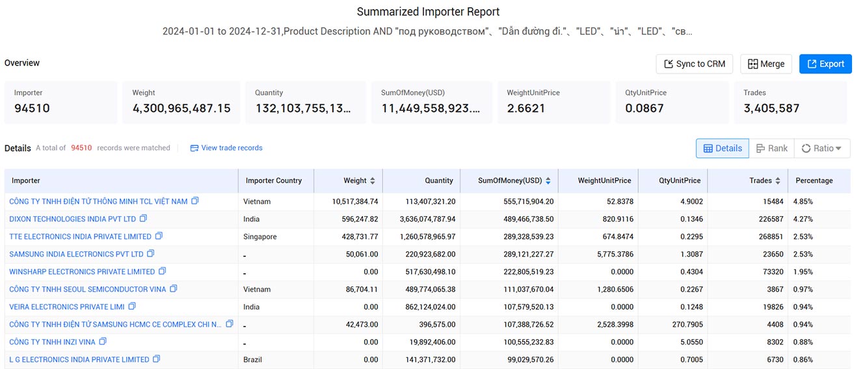Click the Importer Country column header
The width and height of the screenshot is (854, 369).
pos(276,181)
